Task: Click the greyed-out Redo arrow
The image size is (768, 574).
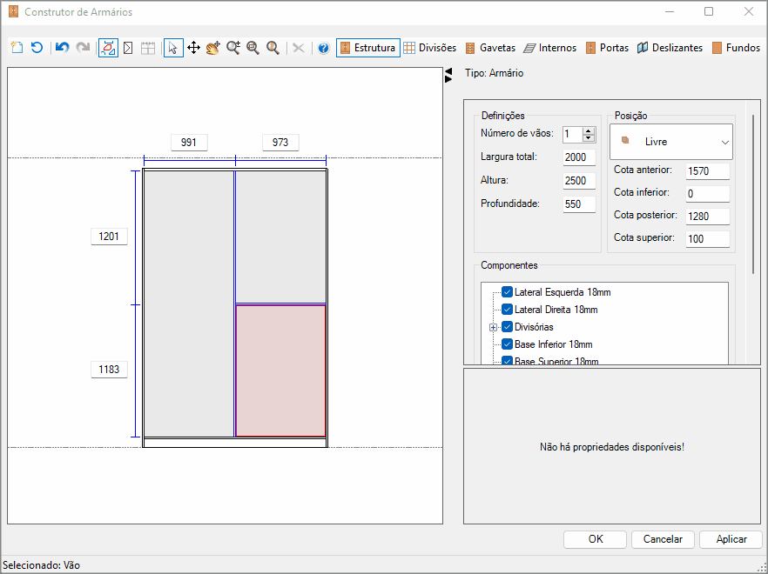Action: point(83,48)
